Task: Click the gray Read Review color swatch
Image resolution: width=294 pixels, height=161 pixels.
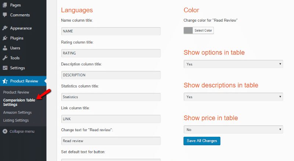Action: 188,31
